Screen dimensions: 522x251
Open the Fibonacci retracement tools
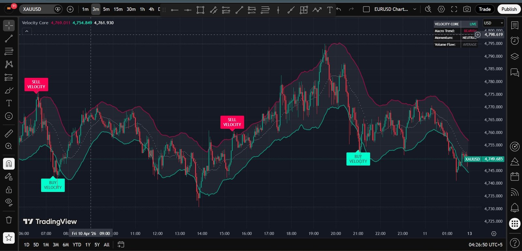[9, 52]
